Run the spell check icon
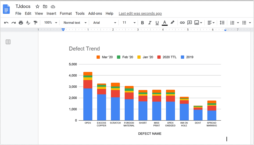 [x=28, y=23]
